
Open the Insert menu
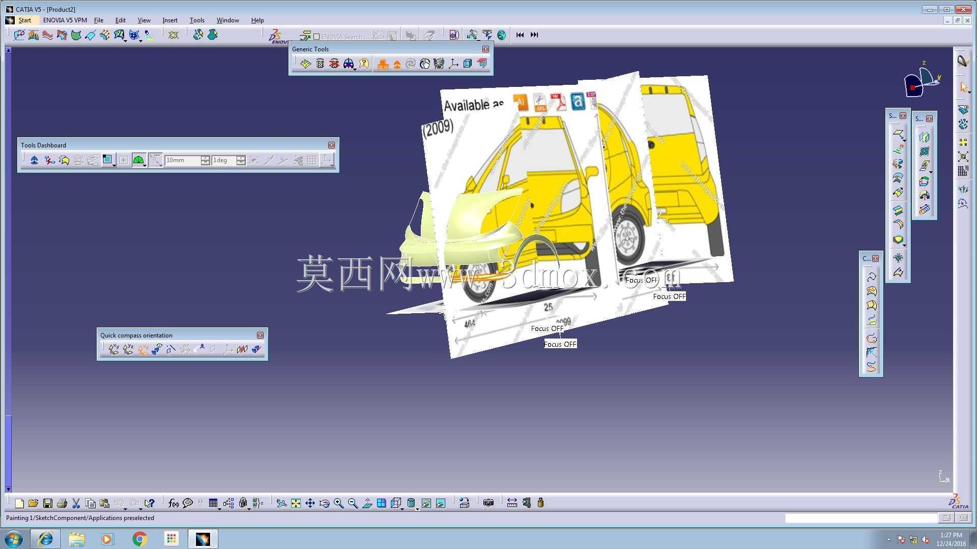(x=170, y=20)
